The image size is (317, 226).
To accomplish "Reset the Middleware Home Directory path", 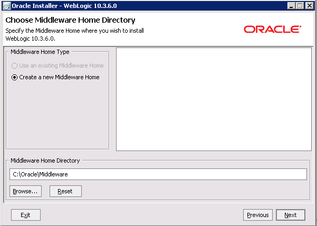I will tap(66, 191).
